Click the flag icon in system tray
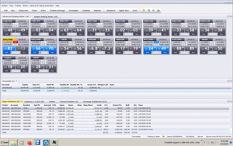Image resolution: width=233 pixels, height=146 pixels. click(217, 143)
